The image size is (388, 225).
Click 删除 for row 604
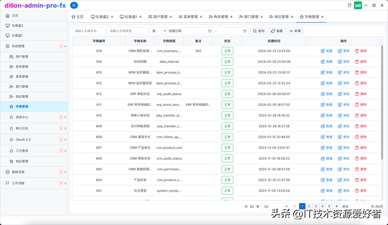(x=361, y=180)
